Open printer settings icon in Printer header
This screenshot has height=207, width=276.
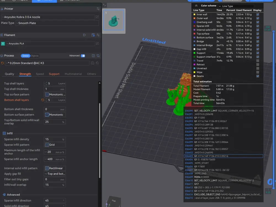point(98,9)
